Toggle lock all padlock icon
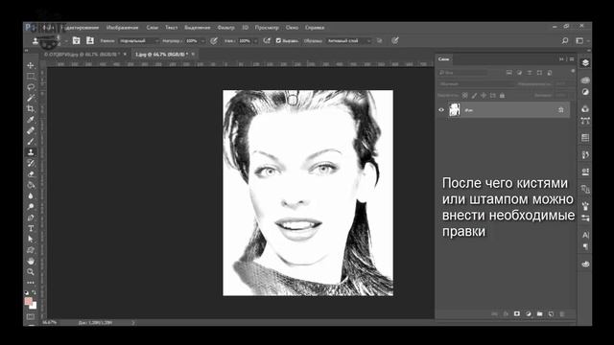 pos(502,96)
